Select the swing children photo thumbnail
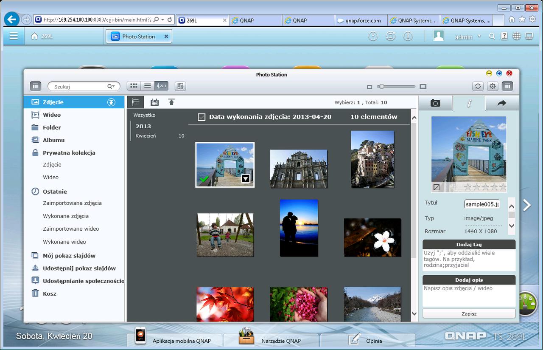Screen dimensions: 543x350 coord(225,235)
